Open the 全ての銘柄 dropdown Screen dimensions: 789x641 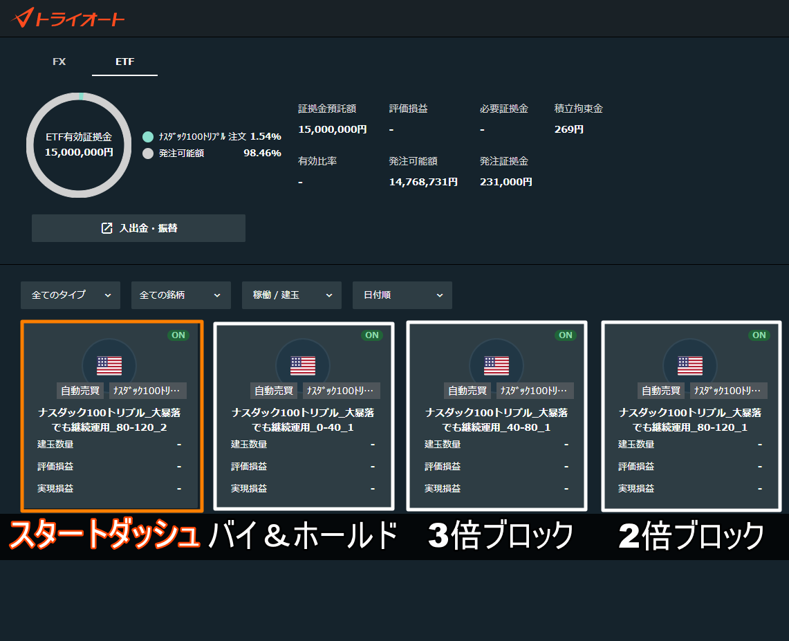[181, 295]
